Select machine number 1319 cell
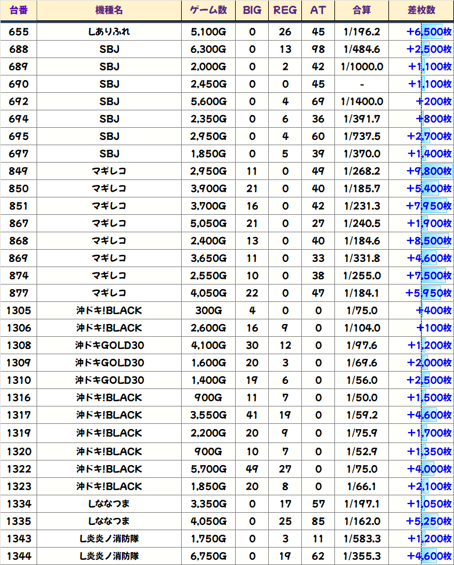 (x=19, y=433)
